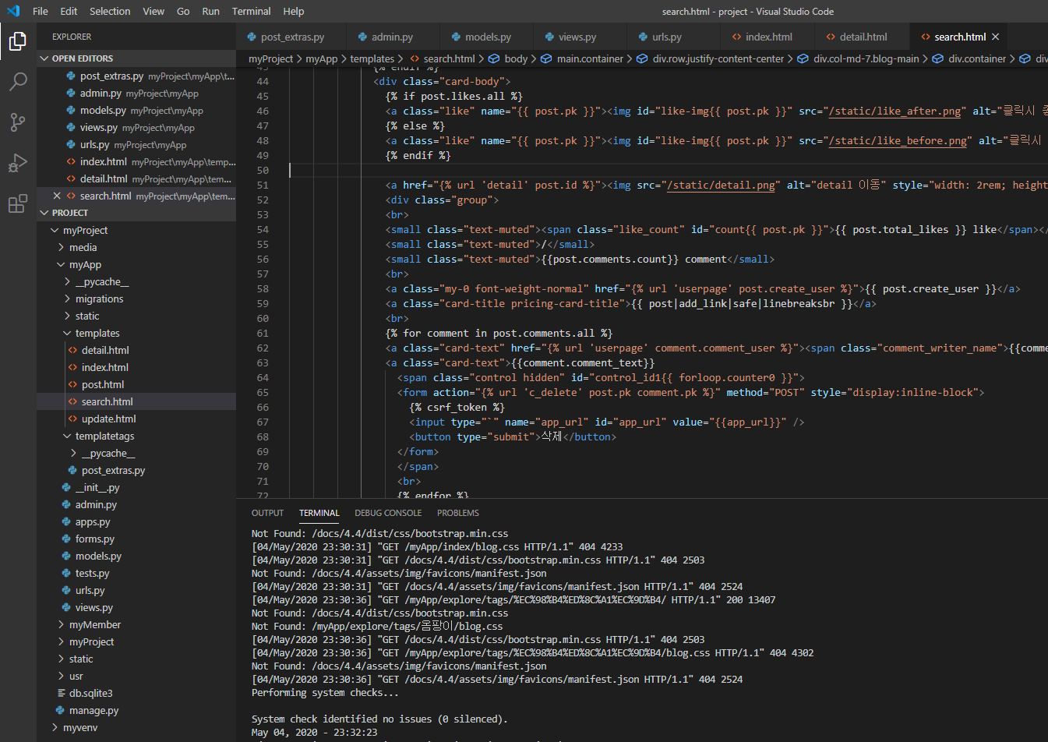Open the Extensions view icon
This screenshot has height=742, width=1048.
17,204
